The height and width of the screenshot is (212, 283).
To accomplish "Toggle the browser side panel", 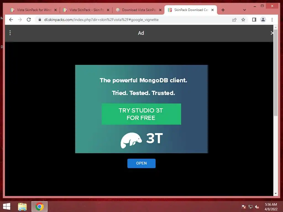I will click(254, 20).
